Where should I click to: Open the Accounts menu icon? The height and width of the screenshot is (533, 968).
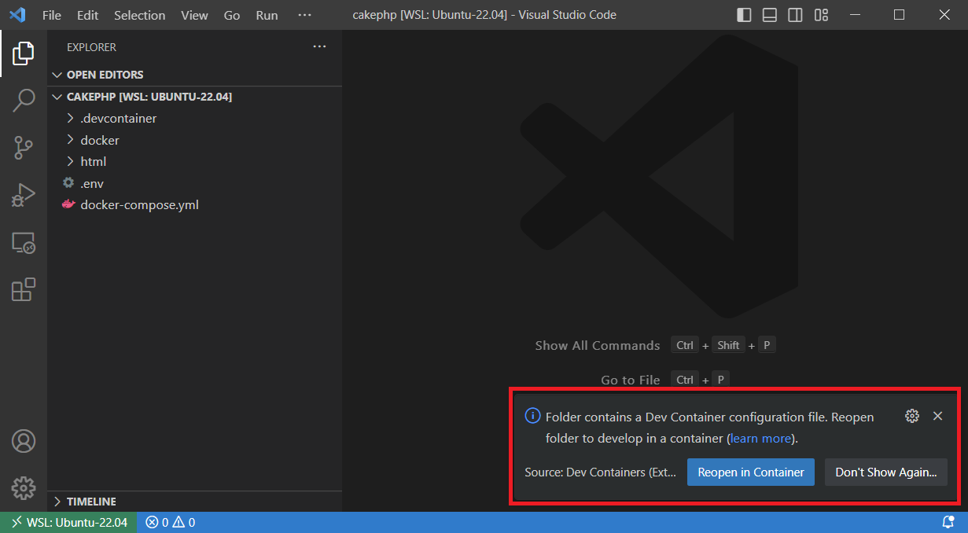(x=23, y=441)
